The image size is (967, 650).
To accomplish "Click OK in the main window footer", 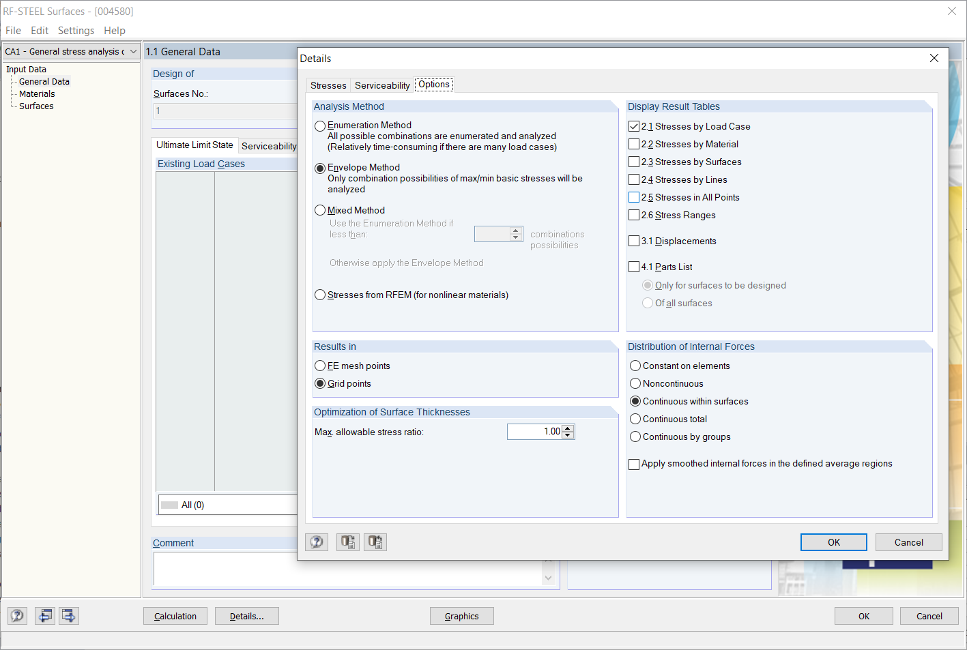I will (x=864, y=616).
